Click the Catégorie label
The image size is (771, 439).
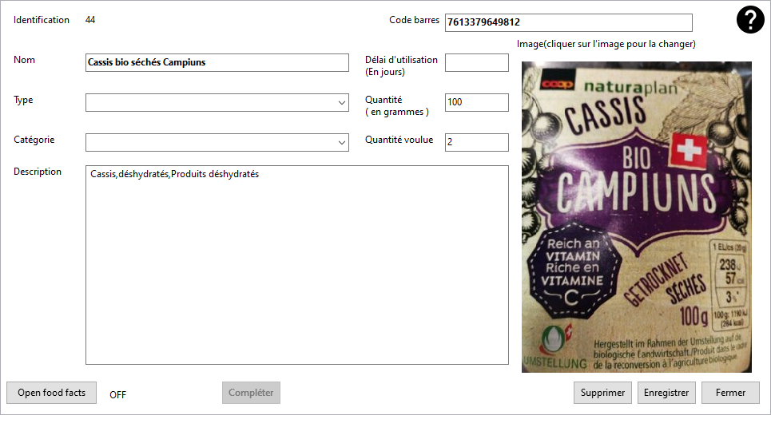coord(34,140)
